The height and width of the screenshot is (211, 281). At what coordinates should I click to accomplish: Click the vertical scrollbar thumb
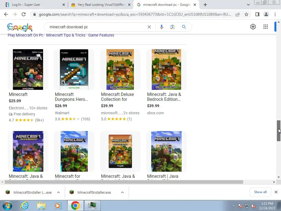click(279, 131)
